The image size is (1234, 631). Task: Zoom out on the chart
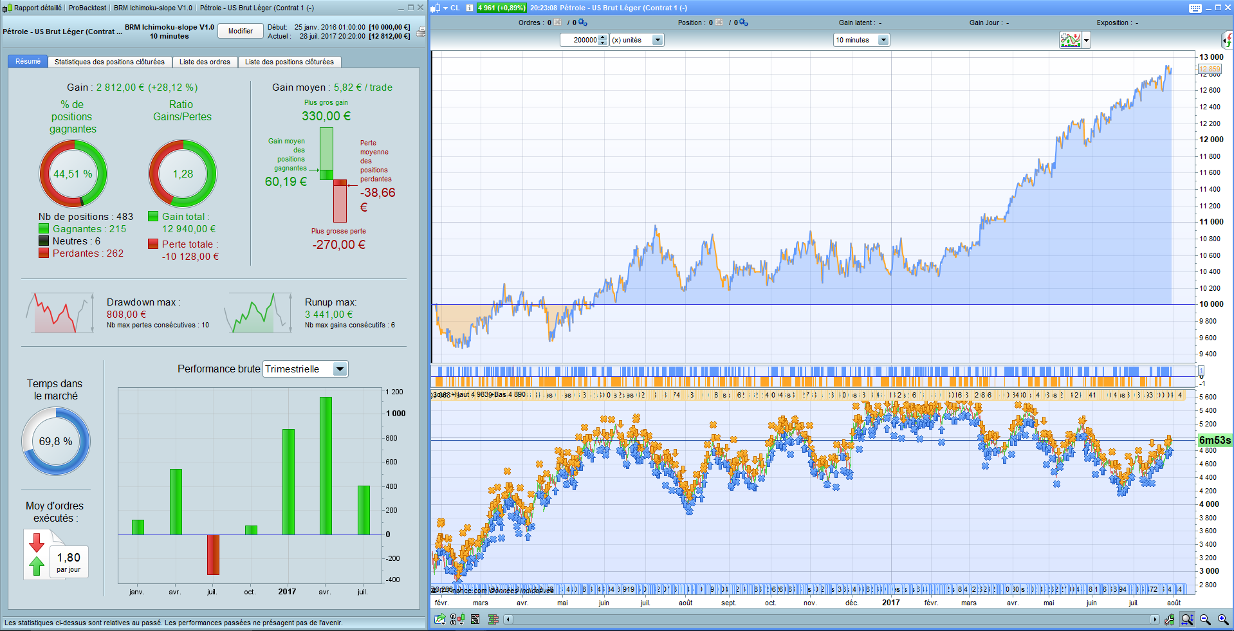click(x=1206, y=619)
